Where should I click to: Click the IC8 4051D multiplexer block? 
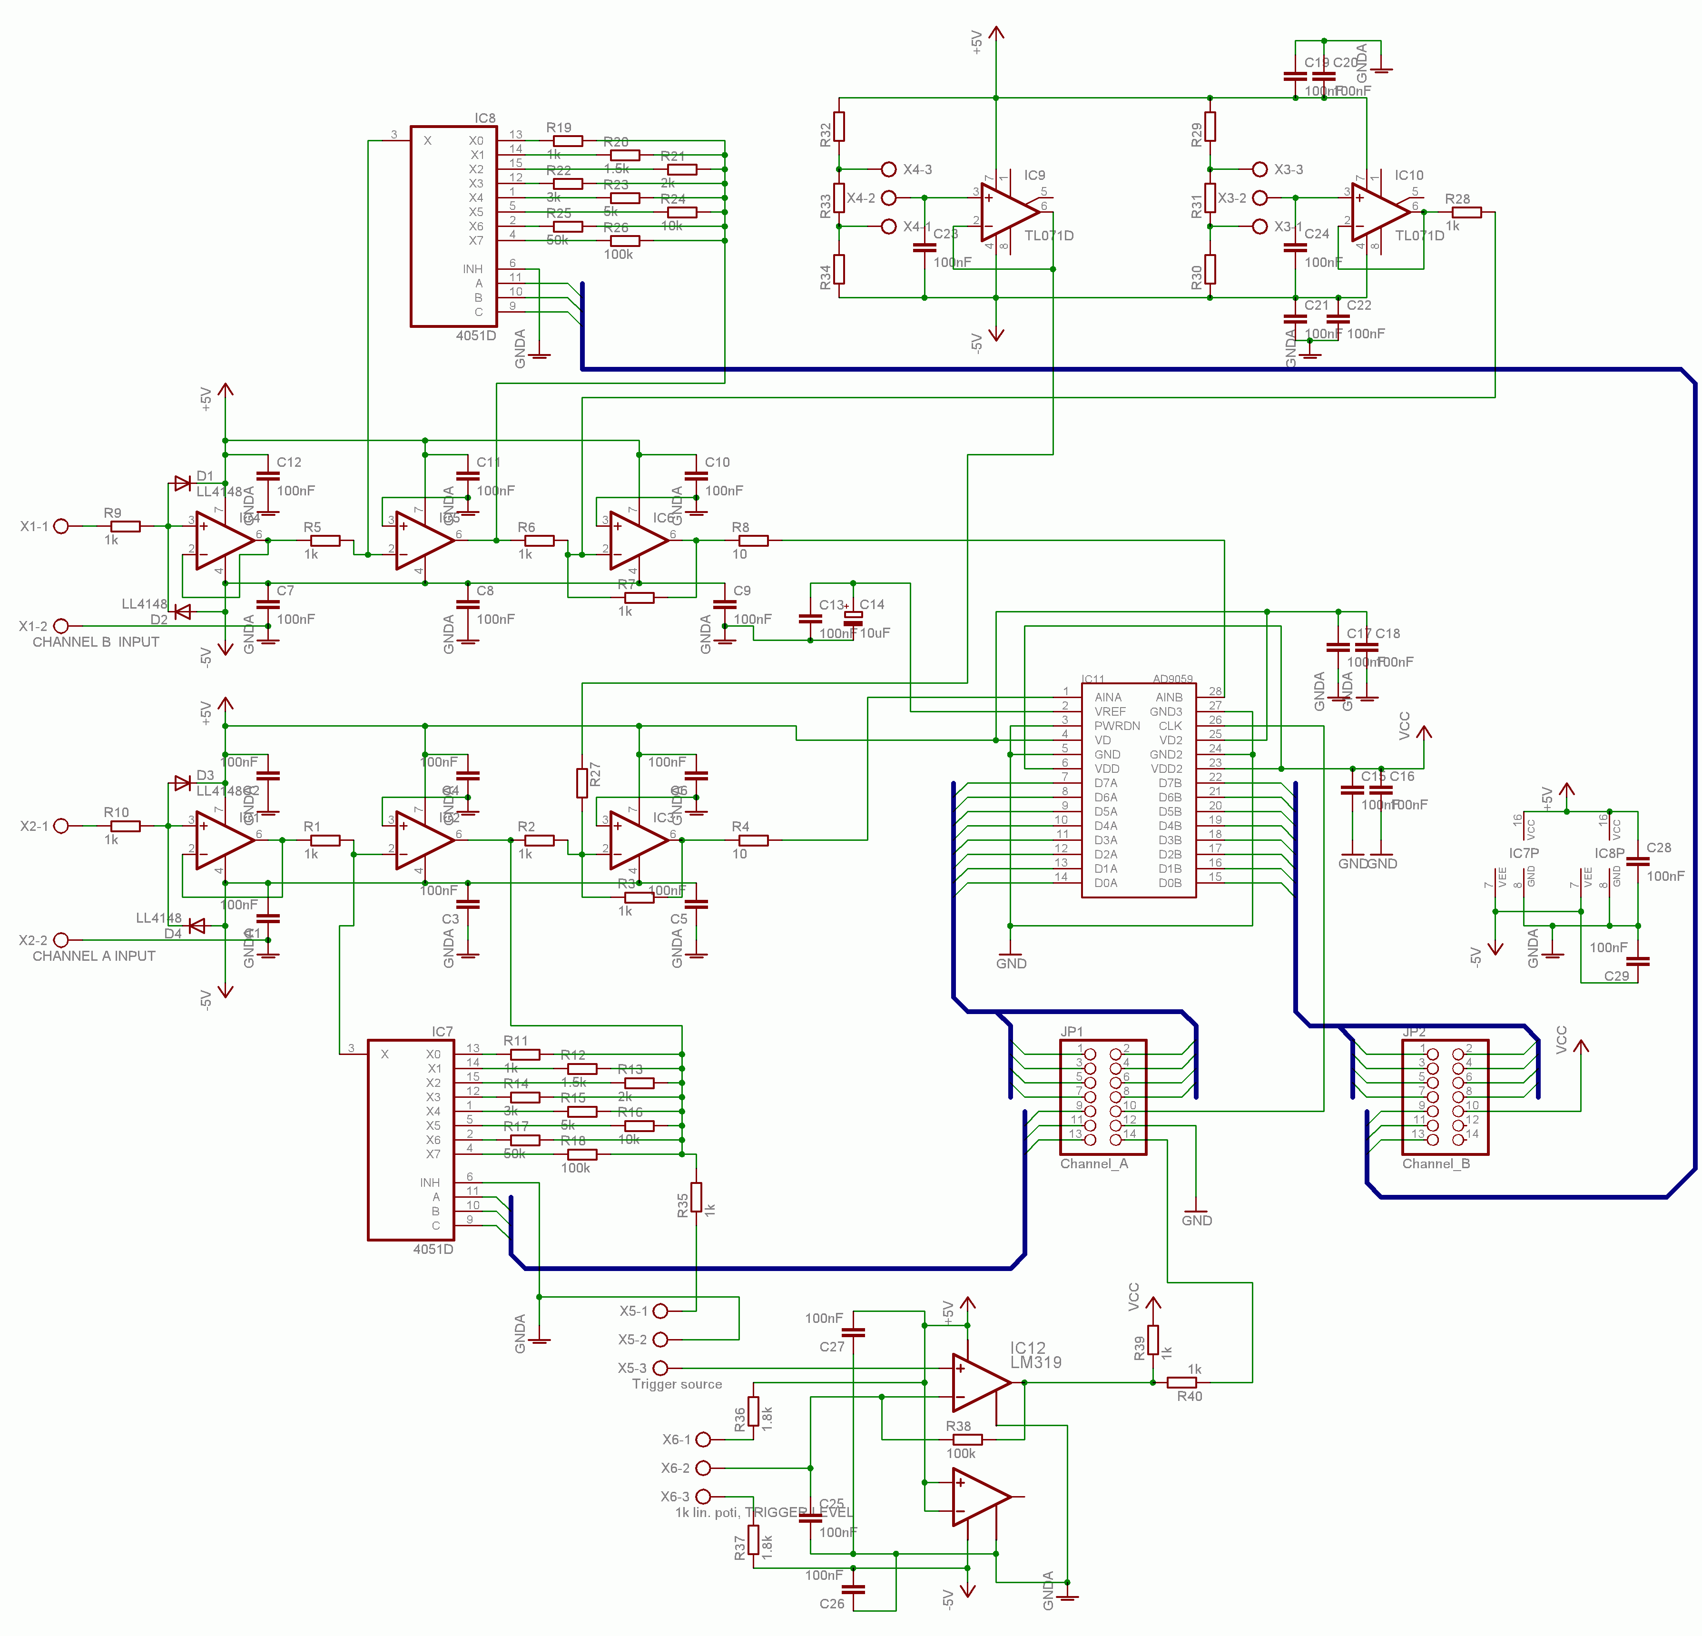[453, 226]
